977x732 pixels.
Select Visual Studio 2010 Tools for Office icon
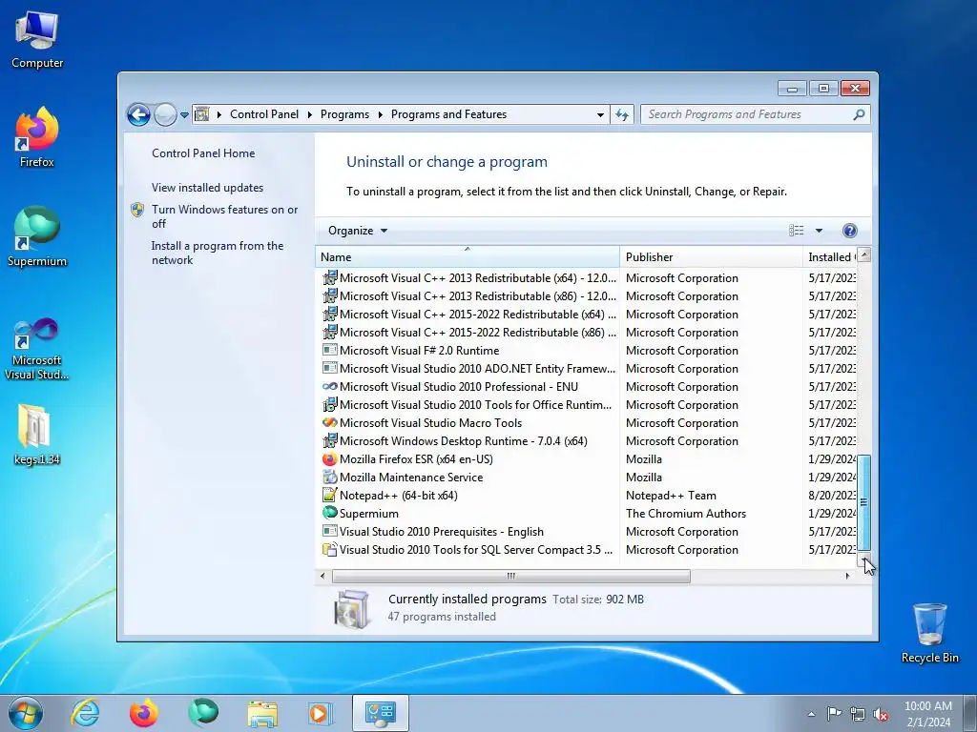click(x=329, y=404)
